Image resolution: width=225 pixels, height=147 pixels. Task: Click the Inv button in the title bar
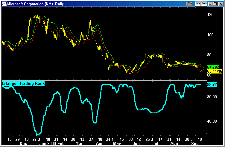[204, 4]
